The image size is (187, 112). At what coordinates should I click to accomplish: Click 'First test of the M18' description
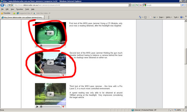click(x=96, y=24)
